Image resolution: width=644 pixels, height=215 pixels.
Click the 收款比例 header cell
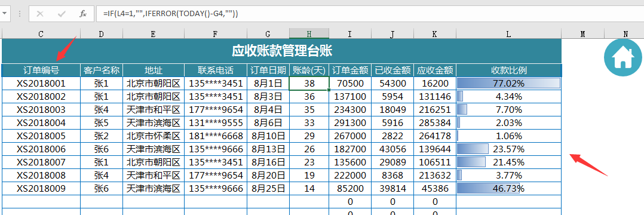[x=508, y=70]
